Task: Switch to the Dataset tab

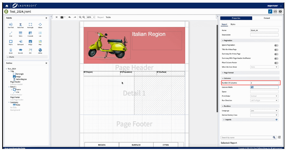Action: coord(266,18)
